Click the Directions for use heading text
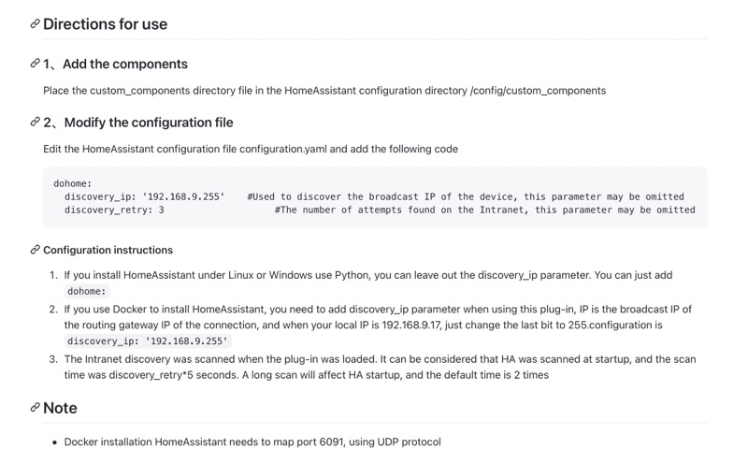The image size is (748, 464). [105, 24]
